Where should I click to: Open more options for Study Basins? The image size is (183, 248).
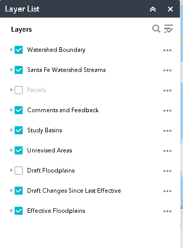[x=167, y=131]
